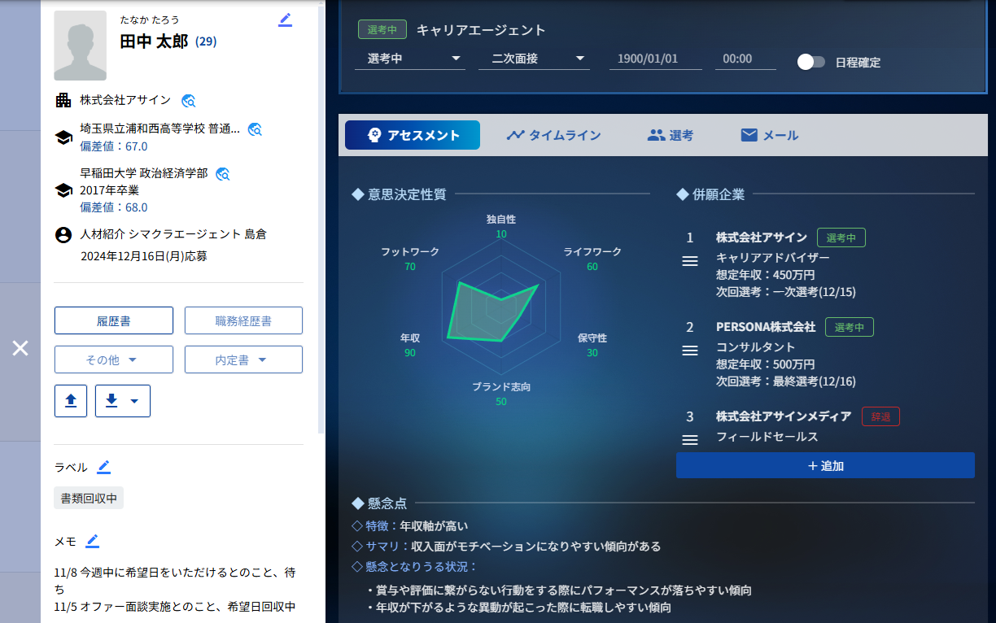The image size is (996, 623).
Task: Edit labels via the pencil icon next to ラベル
Action: (104, 466)
